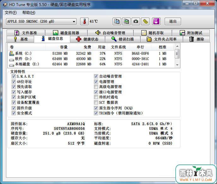Screen dimensions: 217x184
Task: Toggle the 写入缓存 checkbox
Action: [x=14, y=92]
